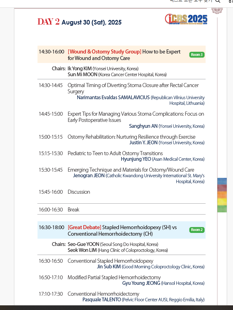The height and width of the screenshot is (310, 233).
Task: Select Conventional Hemorrhoidectomy (CH) in the session header
Action: coord(110,234)
